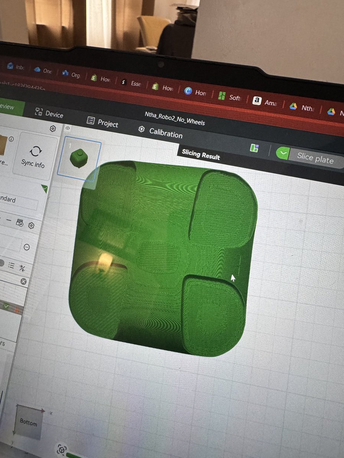The height and width of the screenshot is (458, 344).
Task: Open the slice mode dropdown arrow
Action: [x=283, y=153]
